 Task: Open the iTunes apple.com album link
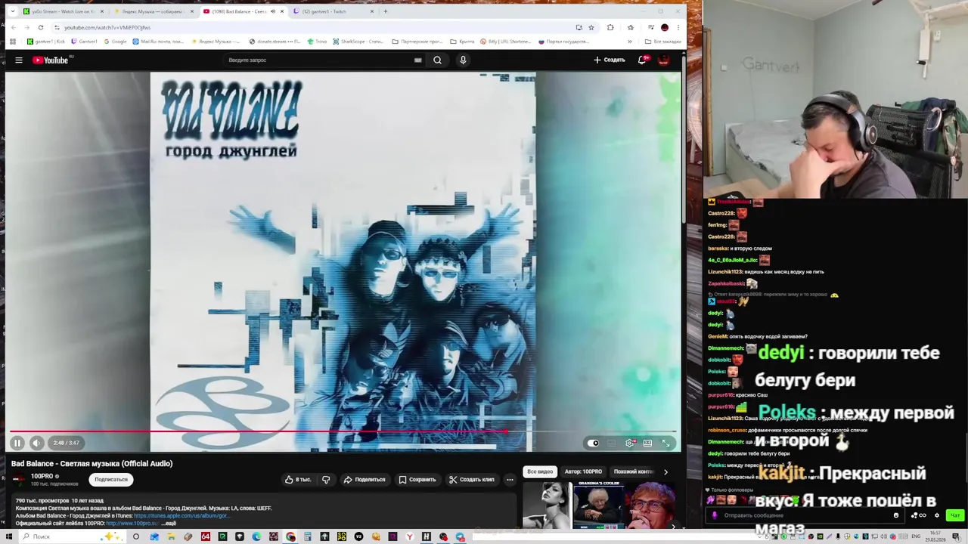(181, 515)
